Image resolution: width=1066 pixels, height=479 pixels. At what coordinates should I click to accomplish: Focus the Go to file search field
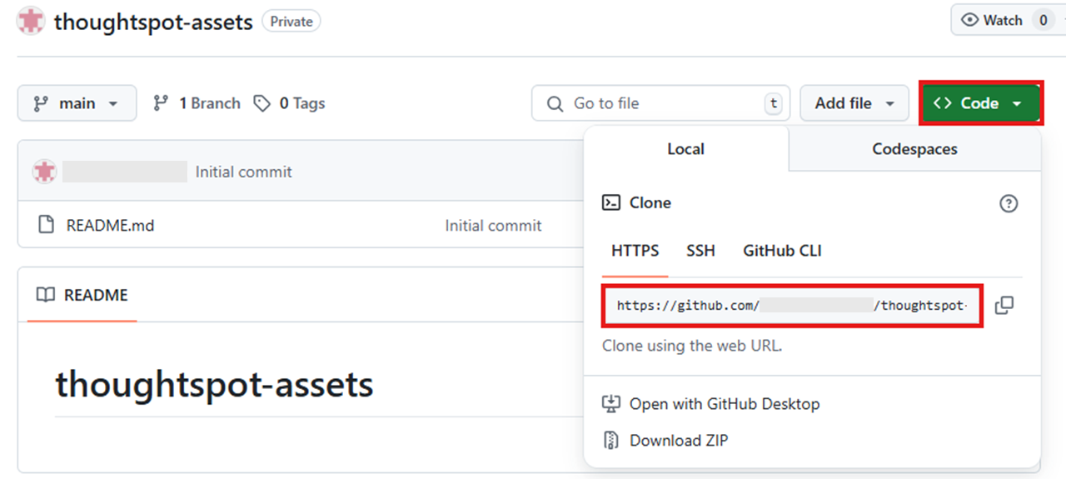click(x=661, y=103)
